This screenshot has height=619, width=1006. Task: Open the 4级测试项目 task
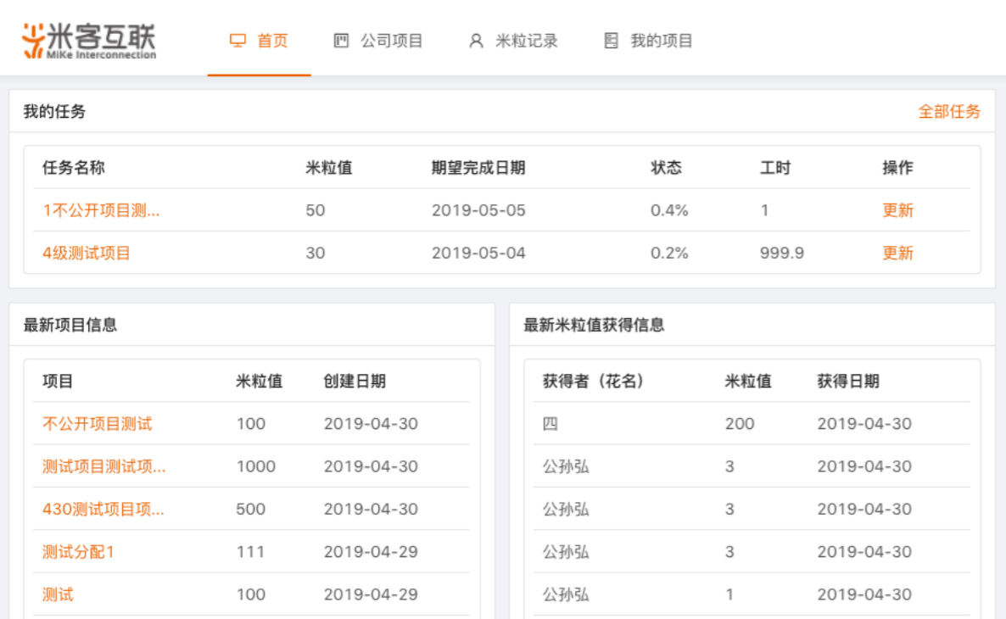pyautogui.click(x=87, y=253)
